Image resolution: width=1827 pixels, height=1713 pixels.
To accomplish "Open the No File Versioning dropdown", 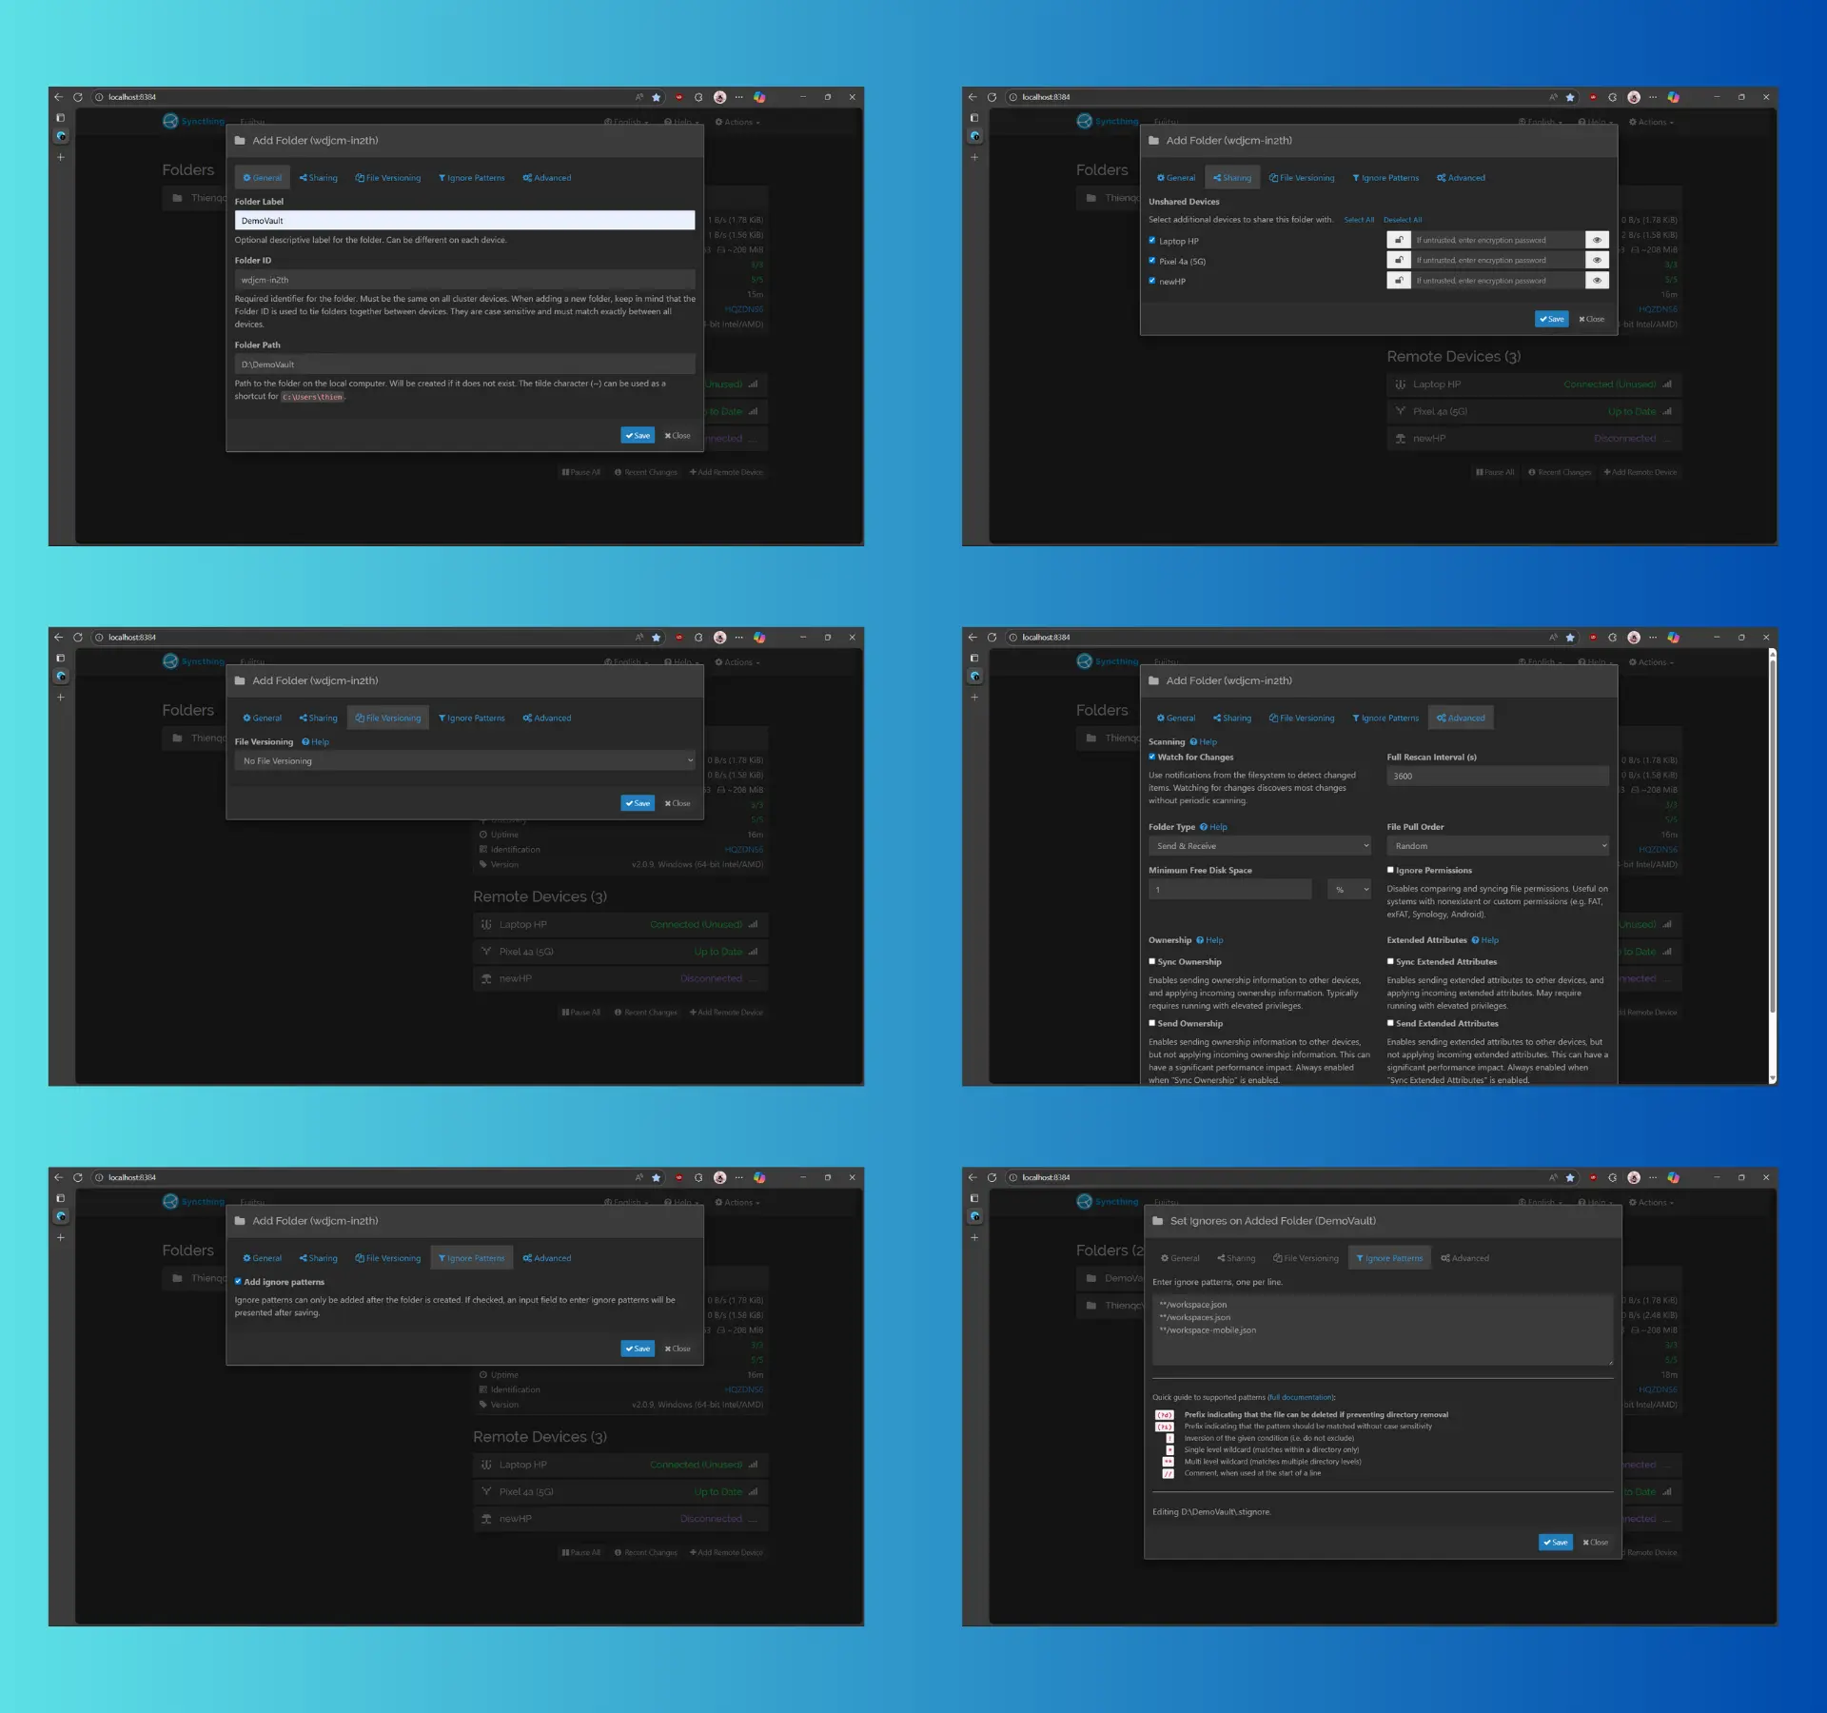I will click(x=464, y=761).
